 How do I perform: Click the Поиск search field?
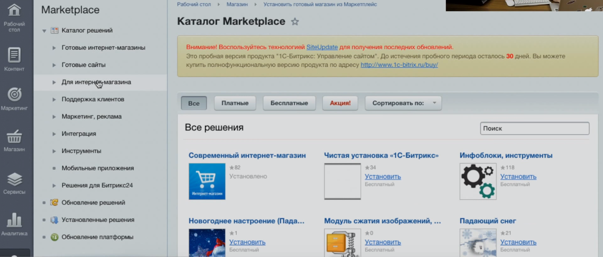tap(534, 128)
